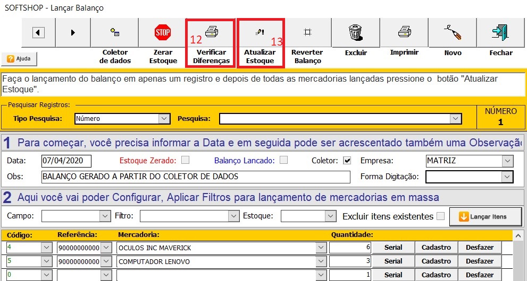Screen dimensions: 527x281
Task: Click the previous record arrow button
Action: 38,32
